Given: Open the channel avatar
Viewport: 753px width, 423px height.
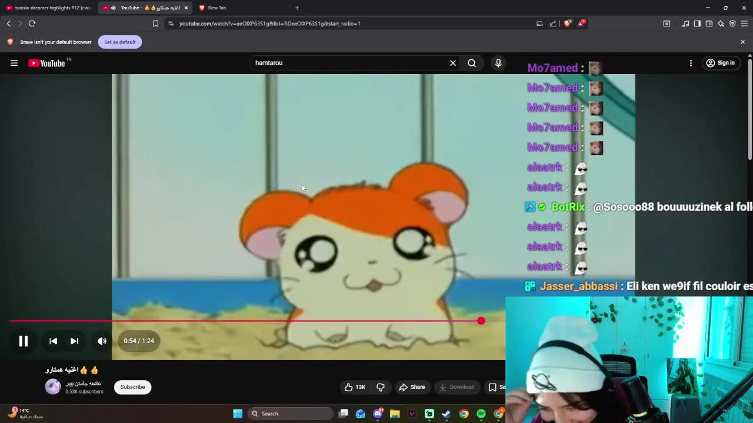Looking at the screenshot, I should coord(53,387).
